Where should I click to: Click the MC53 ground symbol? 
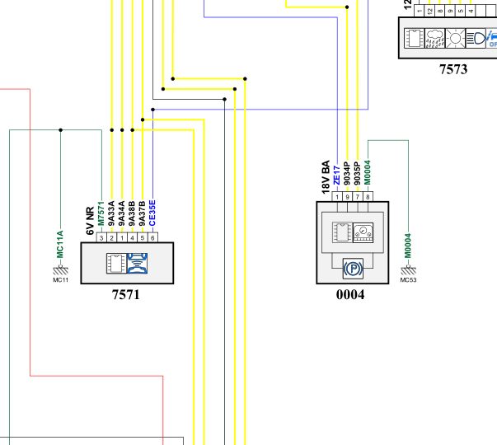click(x=408, y=270)
